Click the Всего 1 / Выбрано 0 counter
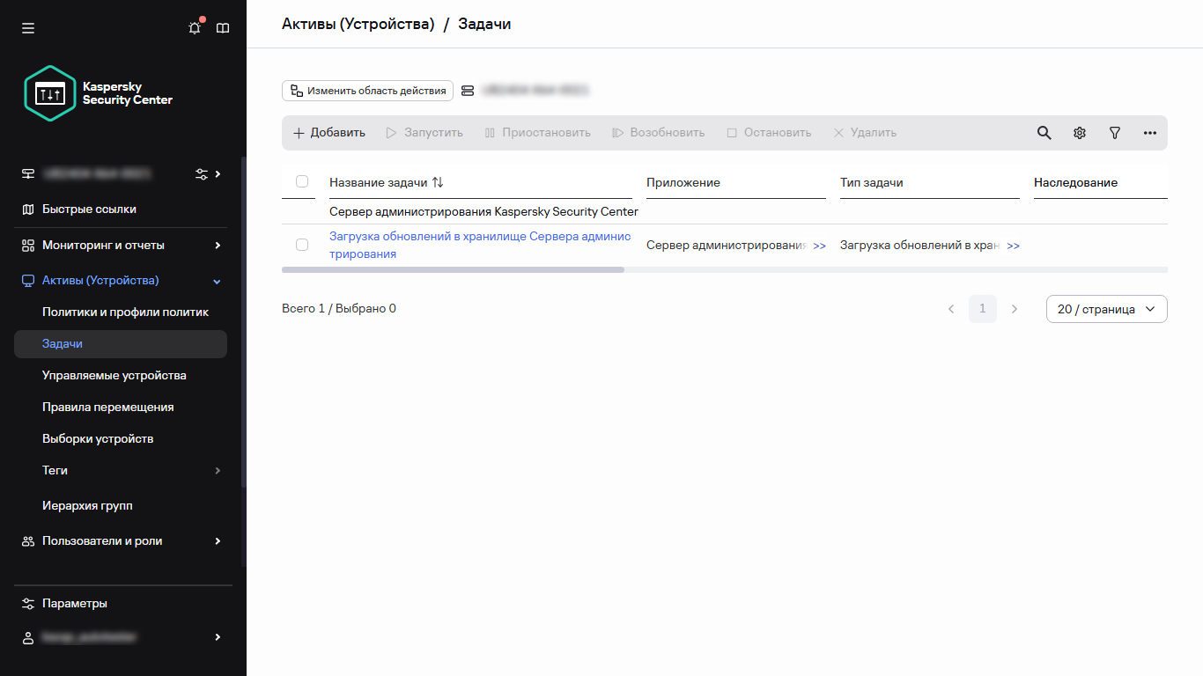 point(339,309)
